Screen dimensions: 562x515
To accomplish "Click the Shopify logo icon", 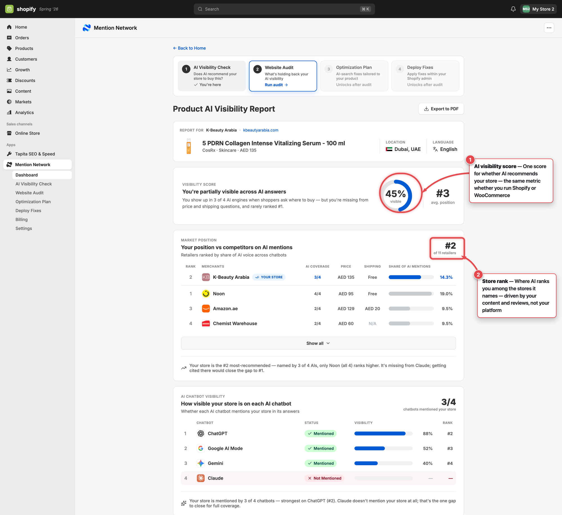I will tap(9, 9).
